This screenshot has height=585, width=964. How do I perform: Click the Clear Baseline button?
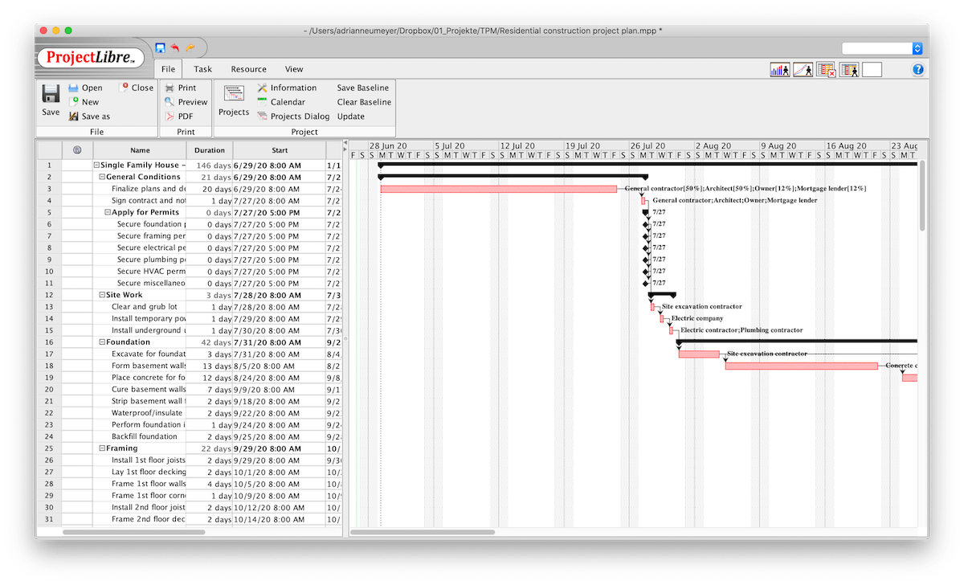click(364, 102)
